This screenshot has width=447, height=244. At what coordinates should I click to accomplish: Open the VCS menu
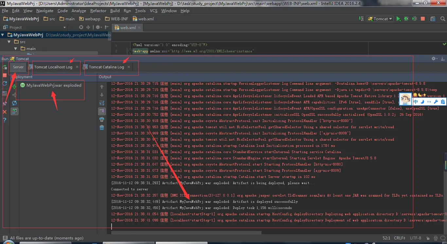[x=154, y=11]
